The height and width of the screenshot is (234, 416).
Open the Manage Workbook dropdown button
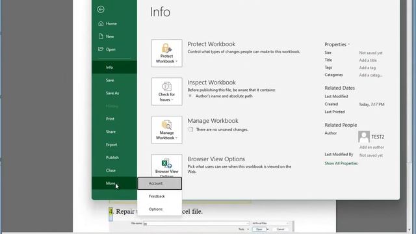(167, 130)
